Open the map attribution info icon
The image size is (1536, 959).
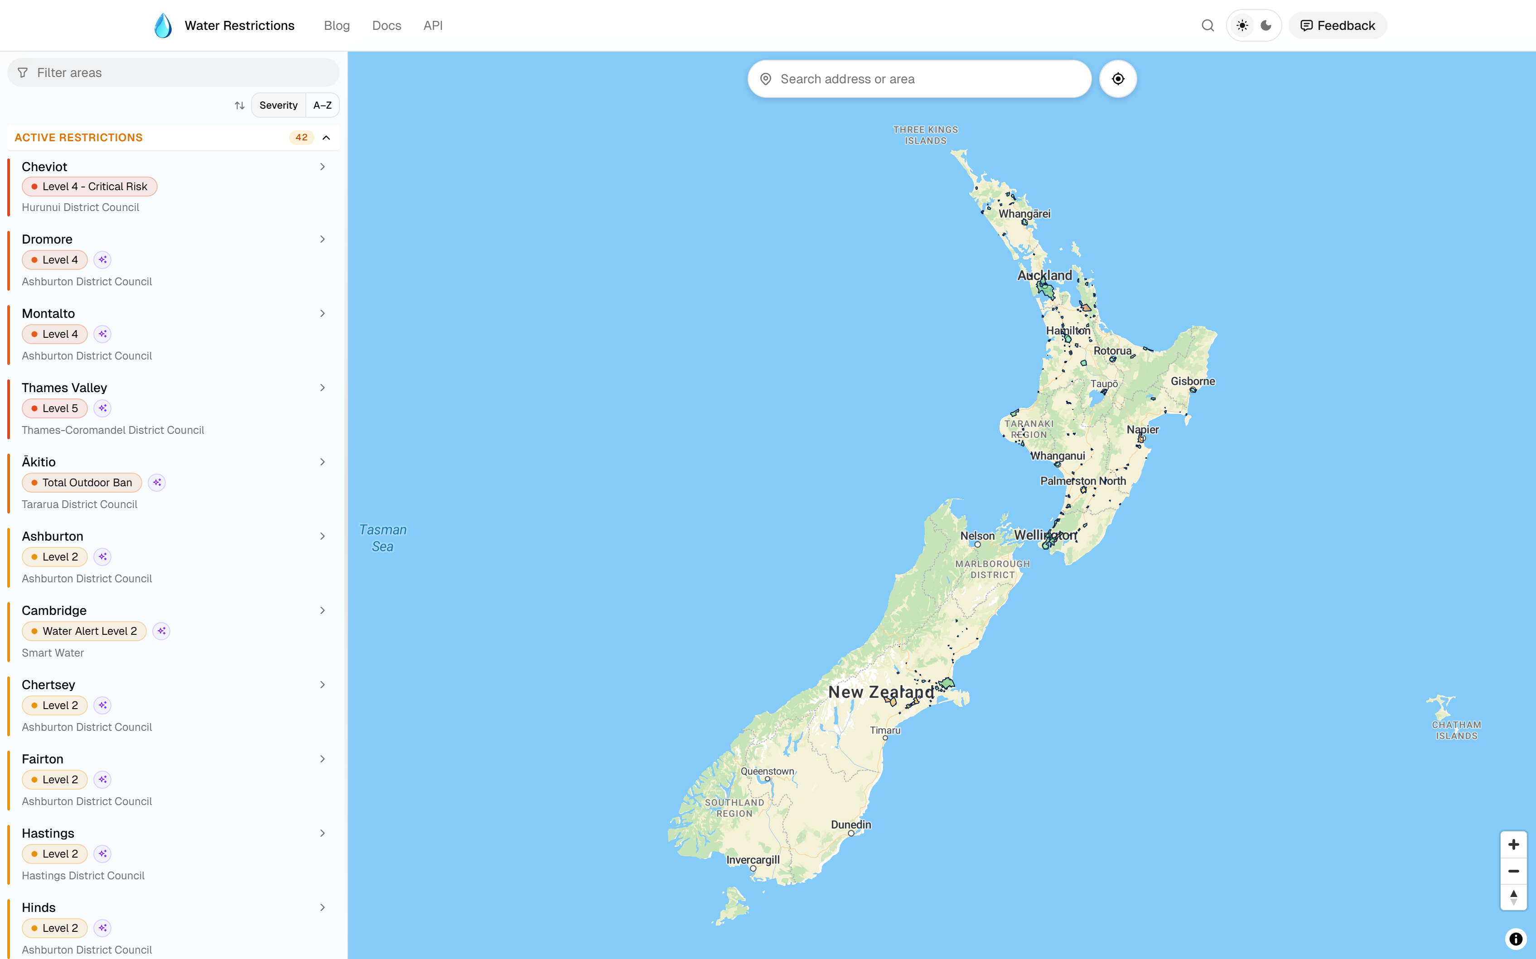point(1516,939)
